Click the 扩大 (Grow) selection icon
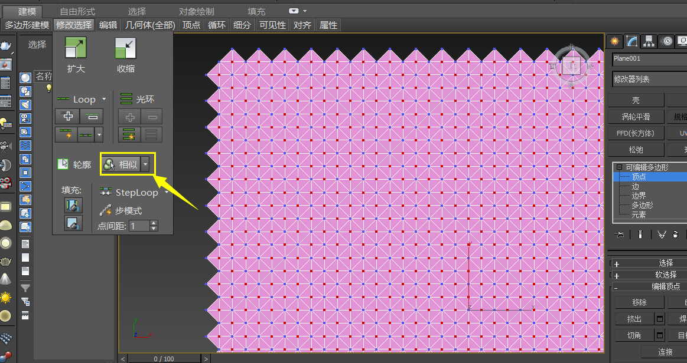 tap(76, 48)
